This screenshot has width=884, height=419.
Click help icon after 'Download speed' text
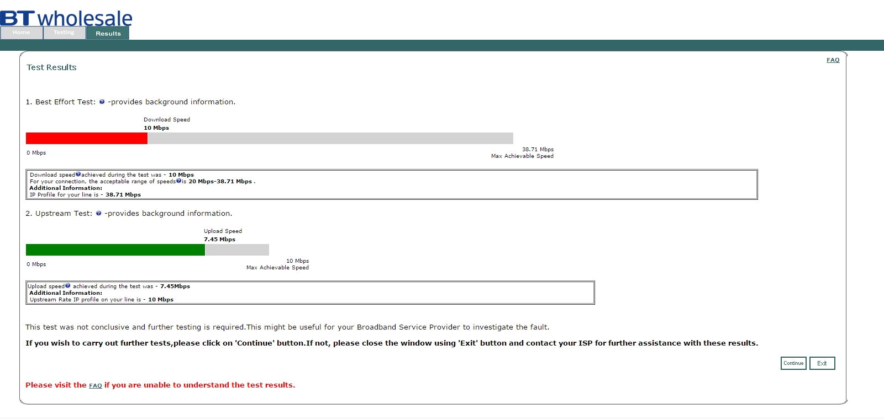tap(78, 174)
